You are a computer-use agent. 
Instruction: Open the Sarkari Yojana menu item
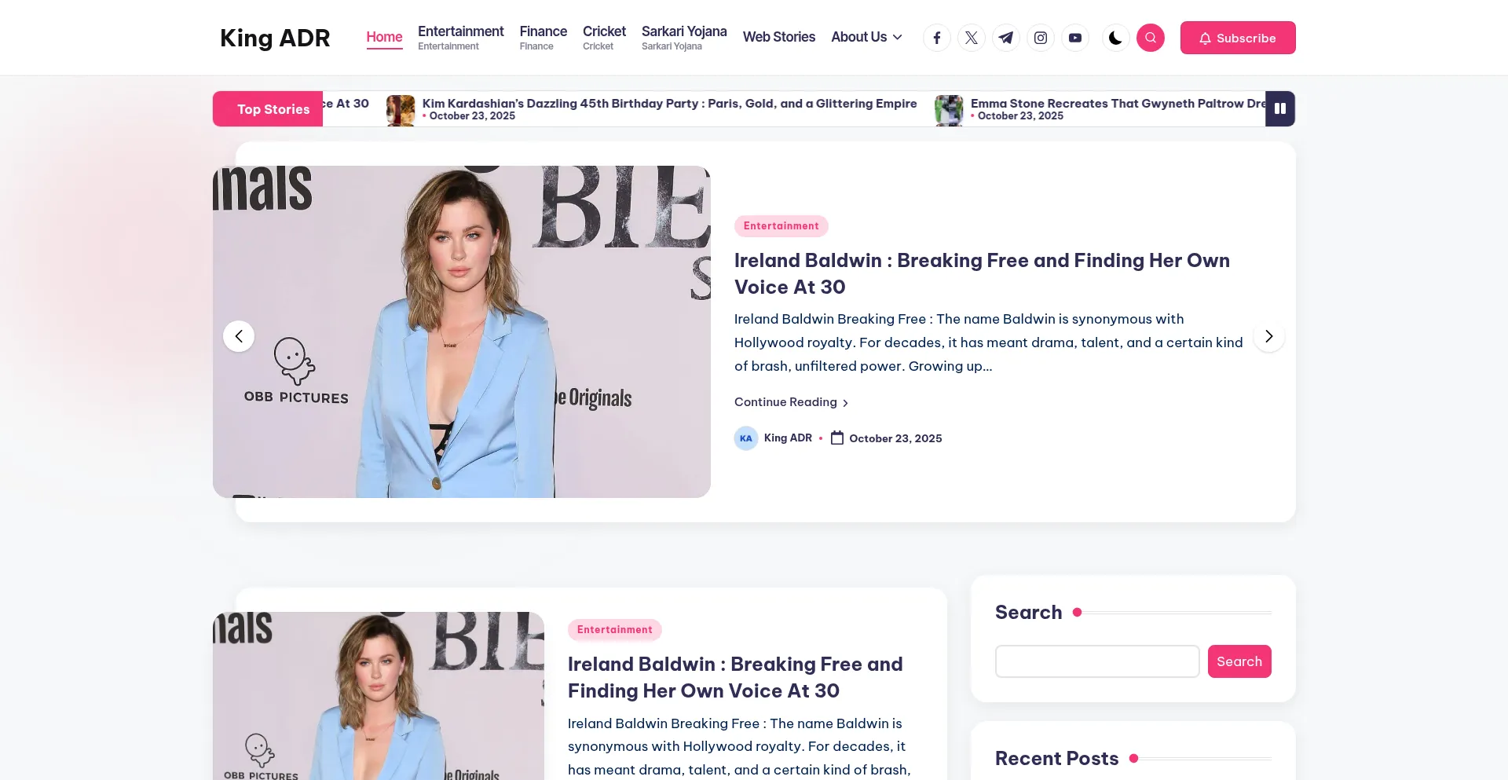684,37
